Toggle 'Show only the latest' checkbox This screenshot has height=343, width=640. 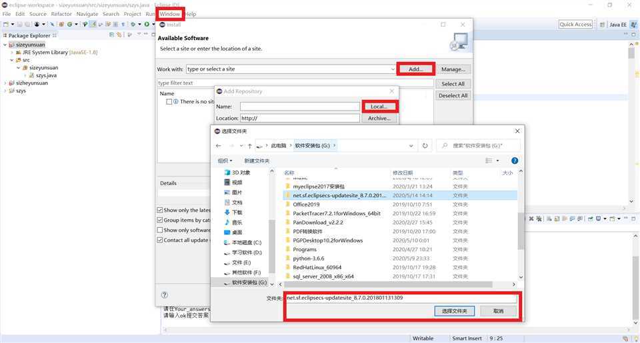(160, 210)
